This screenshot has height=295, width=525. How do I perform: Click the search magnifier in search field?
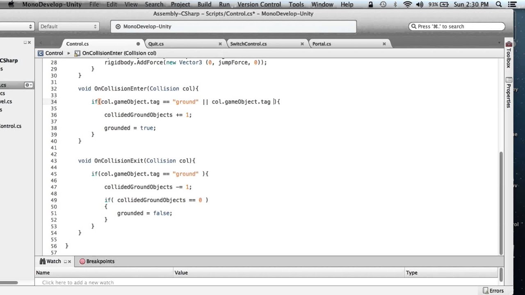[x=413, y=26]
